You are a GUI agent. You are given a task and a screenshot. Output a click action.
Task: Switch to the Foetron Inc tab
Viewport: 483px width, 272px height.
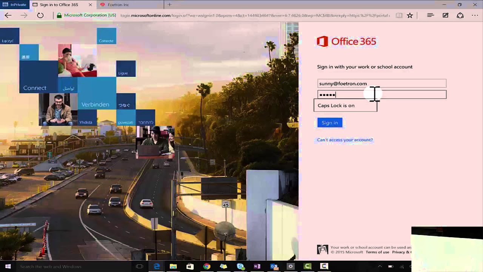(130, 5)
